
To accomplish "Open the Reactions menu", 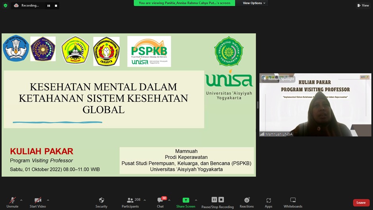I will pos(246,202).
